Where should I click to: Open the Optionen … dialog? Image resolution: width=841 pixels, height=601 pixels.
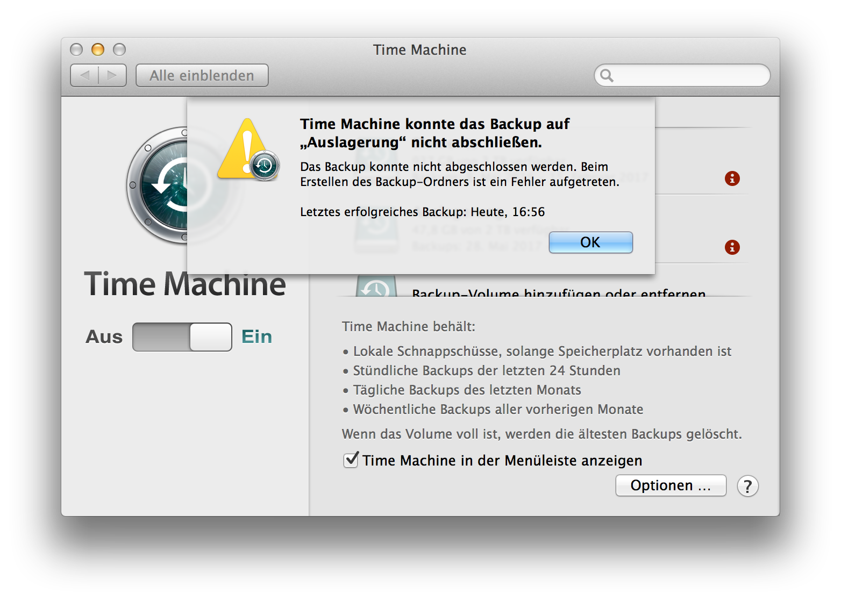pyautogui.click(x=671, y=485)
